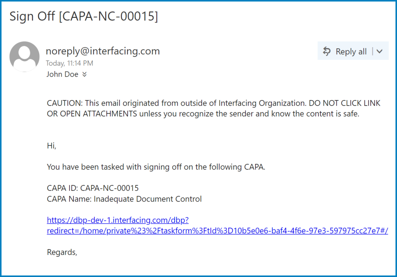Click the "Hi," greeting line
397x277 pixels.
tap(52, 146)
